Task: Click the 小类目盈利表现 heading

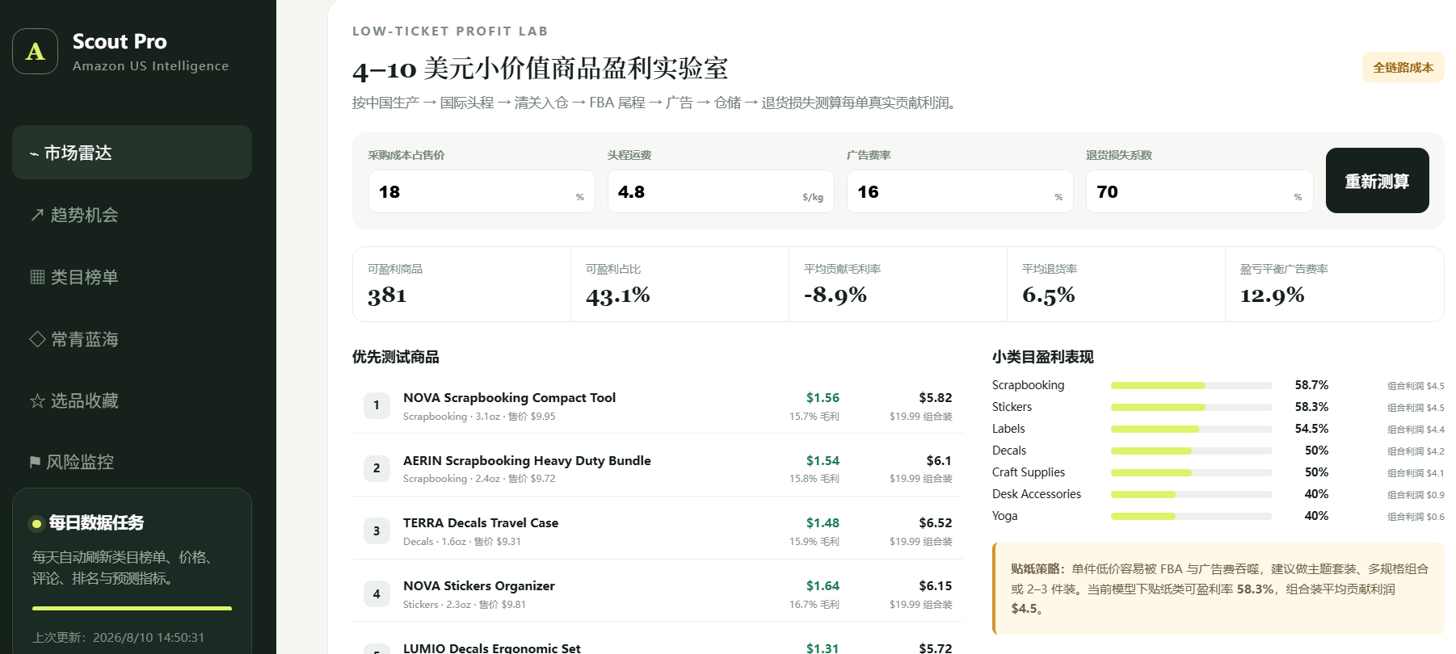Action: click(1043, 357)
